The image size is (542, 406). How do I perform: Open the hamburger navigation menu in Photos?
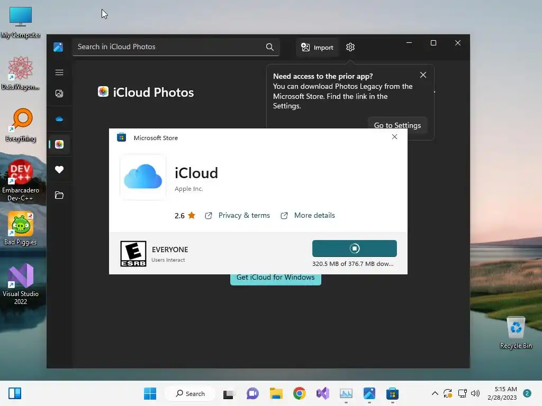coord(59,72)
